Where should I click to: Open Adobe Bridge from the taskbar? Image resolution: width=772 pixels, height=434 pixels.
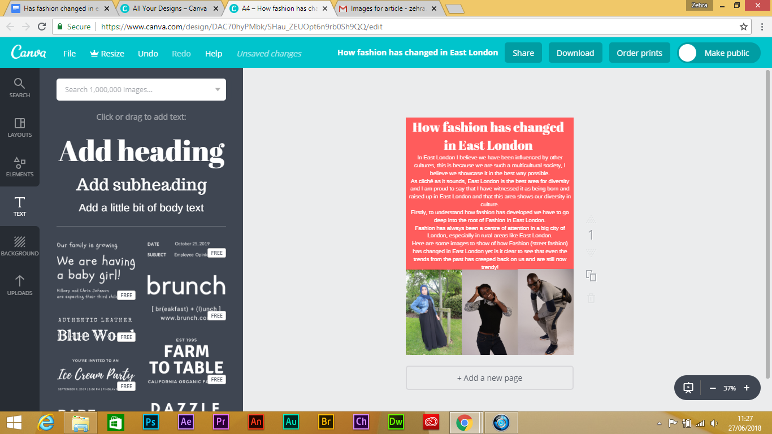click(x=326, y=422)
